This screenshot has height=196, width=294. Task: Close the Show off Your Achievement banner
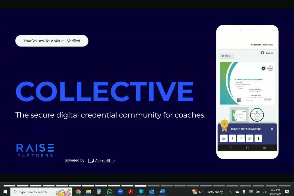(x=272, y=129)
